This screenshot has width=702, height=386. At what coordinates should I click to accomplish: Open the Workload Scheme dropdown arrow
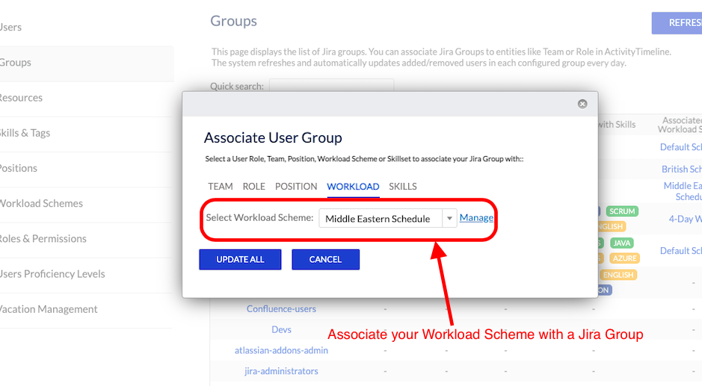[x=449, y=219]
